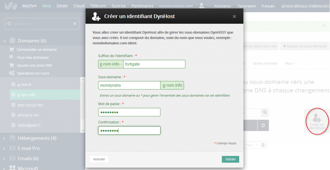Click the Créer un identifiant user-plus icon

tap(317, 118)
